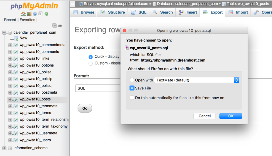The height and width of the screenshot is (156, 272).
Task: Select Custom export method radio button
Action: tap(91, 63)
